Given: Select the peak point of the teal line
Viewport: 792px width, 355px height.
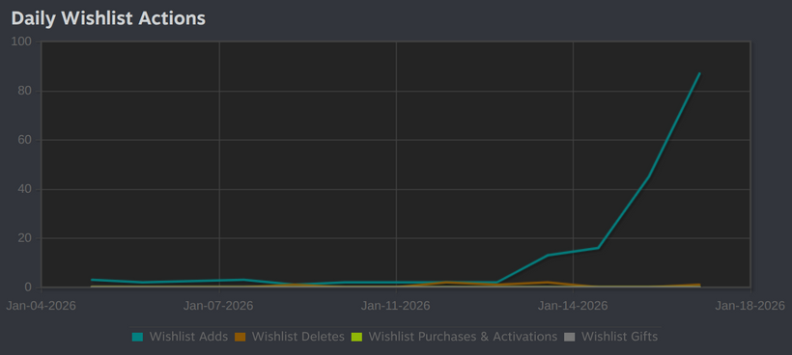Looking at the screenshot, I should pos(699,73).
